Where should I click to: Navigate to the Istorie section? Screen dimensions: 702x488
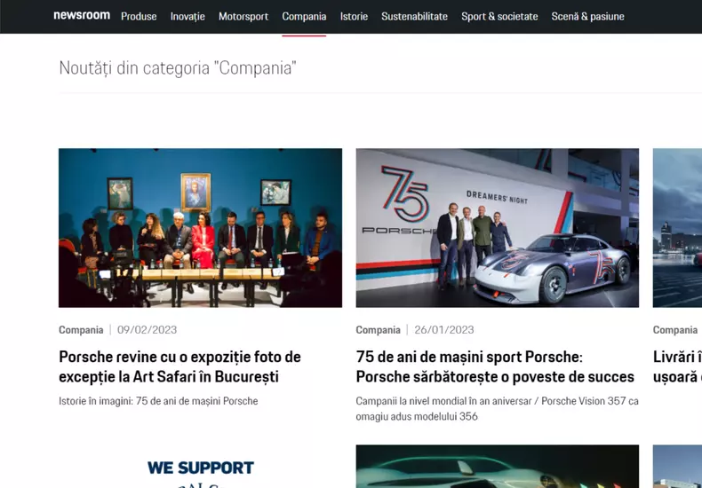[x=354, y=17]
